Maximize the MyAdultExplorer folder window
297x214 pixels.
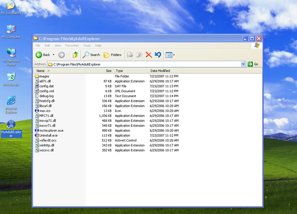pyautogui.click(x=252, y=39)
